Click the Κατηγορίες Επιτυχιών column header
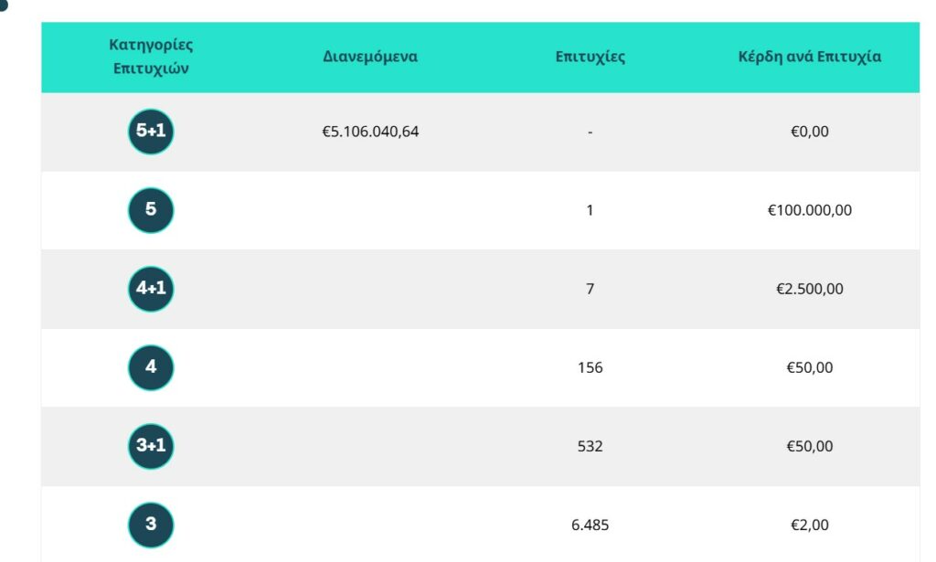This screenshot has height=562, width=936. [x=151, y=57]
